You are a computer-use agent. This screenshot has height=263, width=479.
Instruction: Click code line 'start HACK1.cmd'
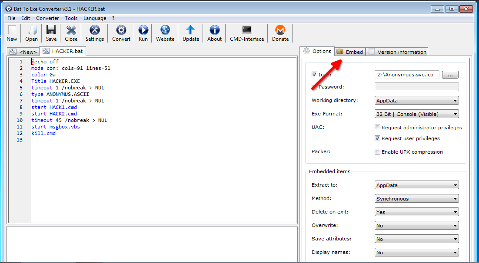coord(54,107)
